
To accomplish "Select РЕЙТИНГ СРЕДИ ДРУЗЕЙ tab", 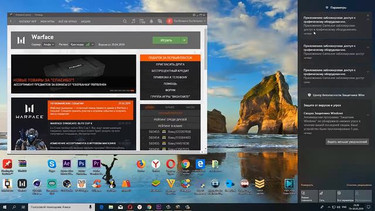I will pyautogui.click(x=171, y=120).
